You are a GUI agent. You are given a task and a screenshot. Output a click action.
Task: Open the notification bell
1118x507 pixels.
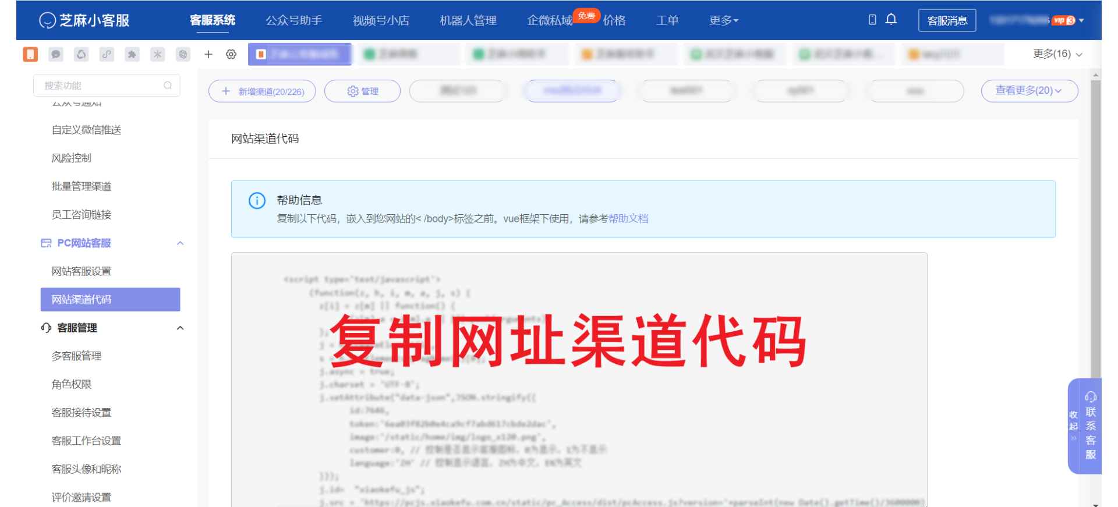coord(891,20)
